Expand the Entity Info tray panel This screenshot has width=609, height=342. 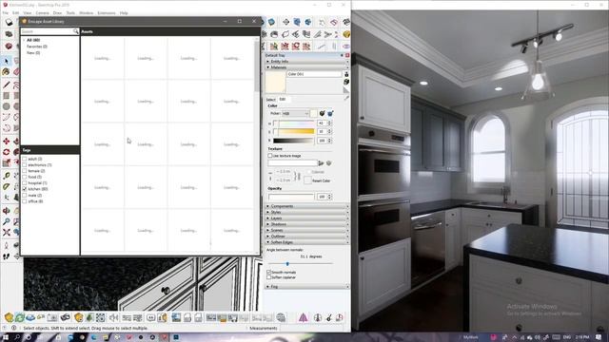pos(306,61)
